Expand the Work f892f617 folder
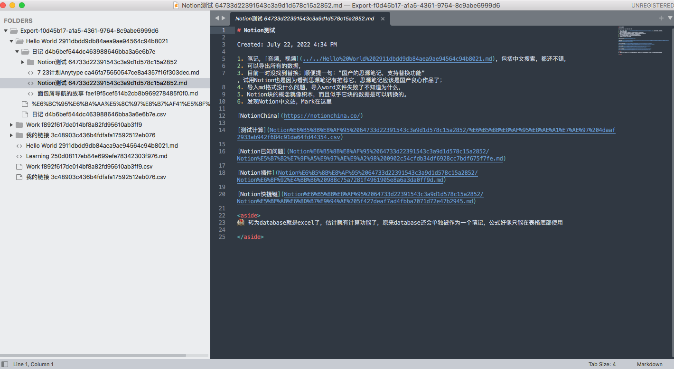Image resolution: width=674 pixels, height=369 pixels. point(12,125)
